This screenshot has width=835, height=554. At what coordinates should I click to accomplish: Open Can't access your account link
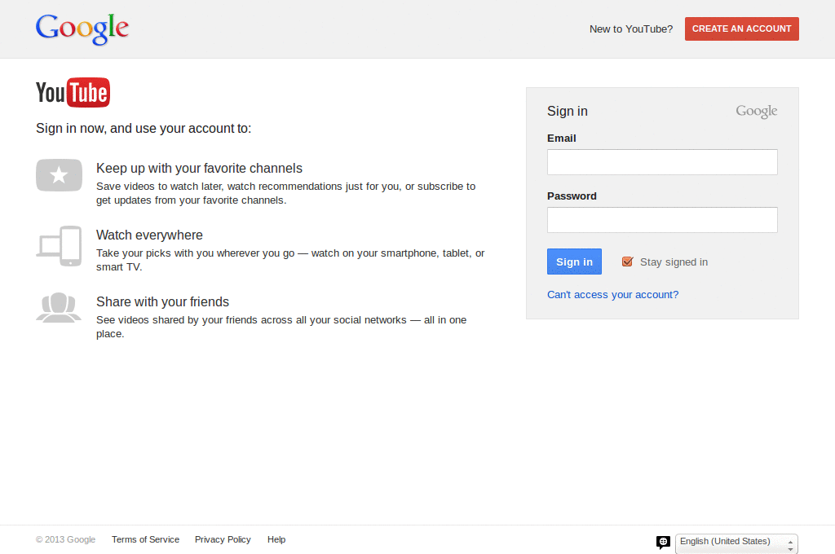612,295
